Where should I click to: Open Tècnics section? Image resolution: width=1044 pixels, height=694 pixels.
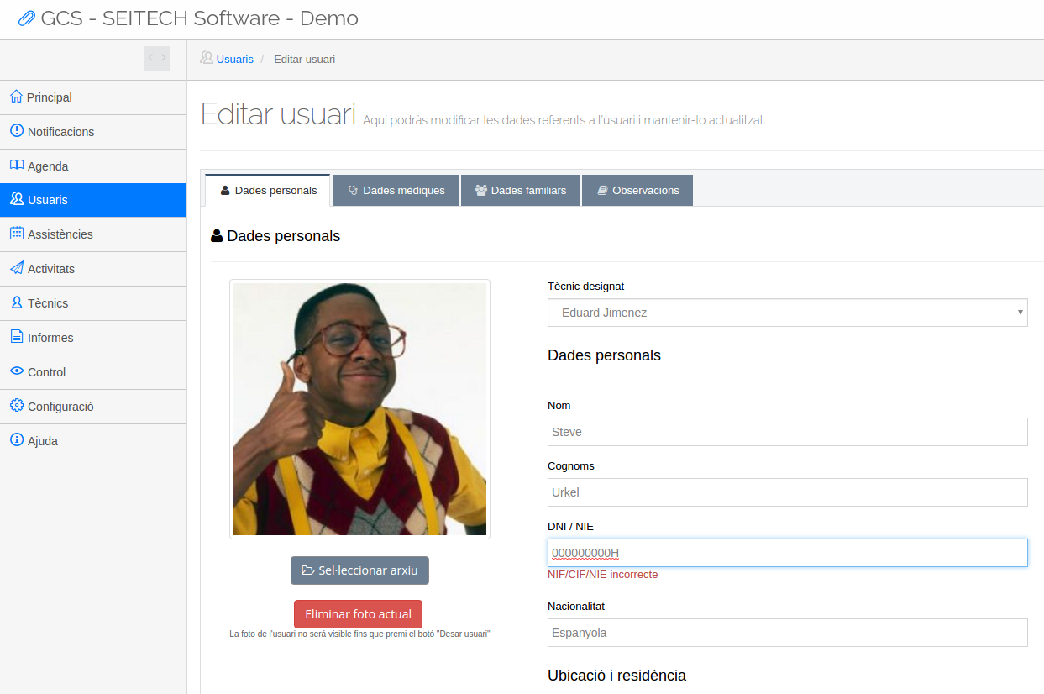(x=93, y=303)
